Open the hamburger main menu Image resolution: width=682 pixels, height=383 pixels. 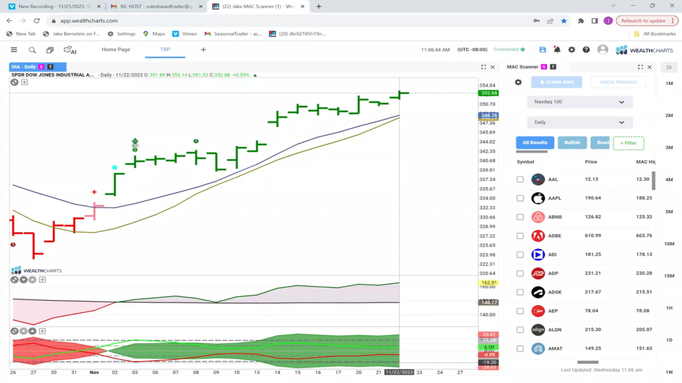coord(14,50)
